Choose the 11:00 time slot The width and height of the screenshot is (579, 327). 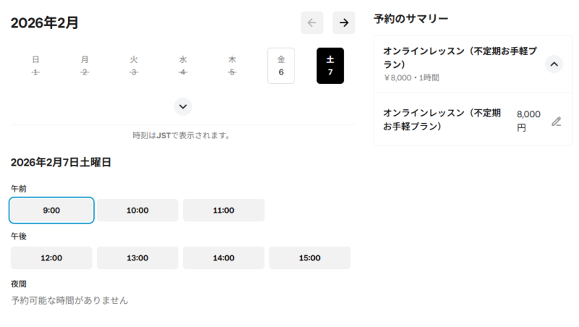[x=224, y=211]
